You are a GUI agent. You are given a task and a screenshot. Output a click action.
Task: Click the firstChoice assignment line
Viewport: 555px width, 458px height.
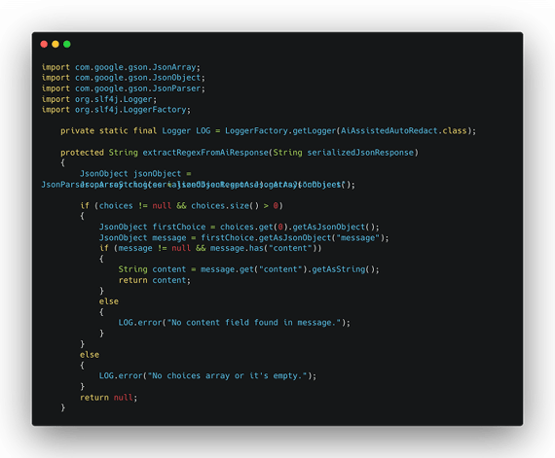coord(239,227)
